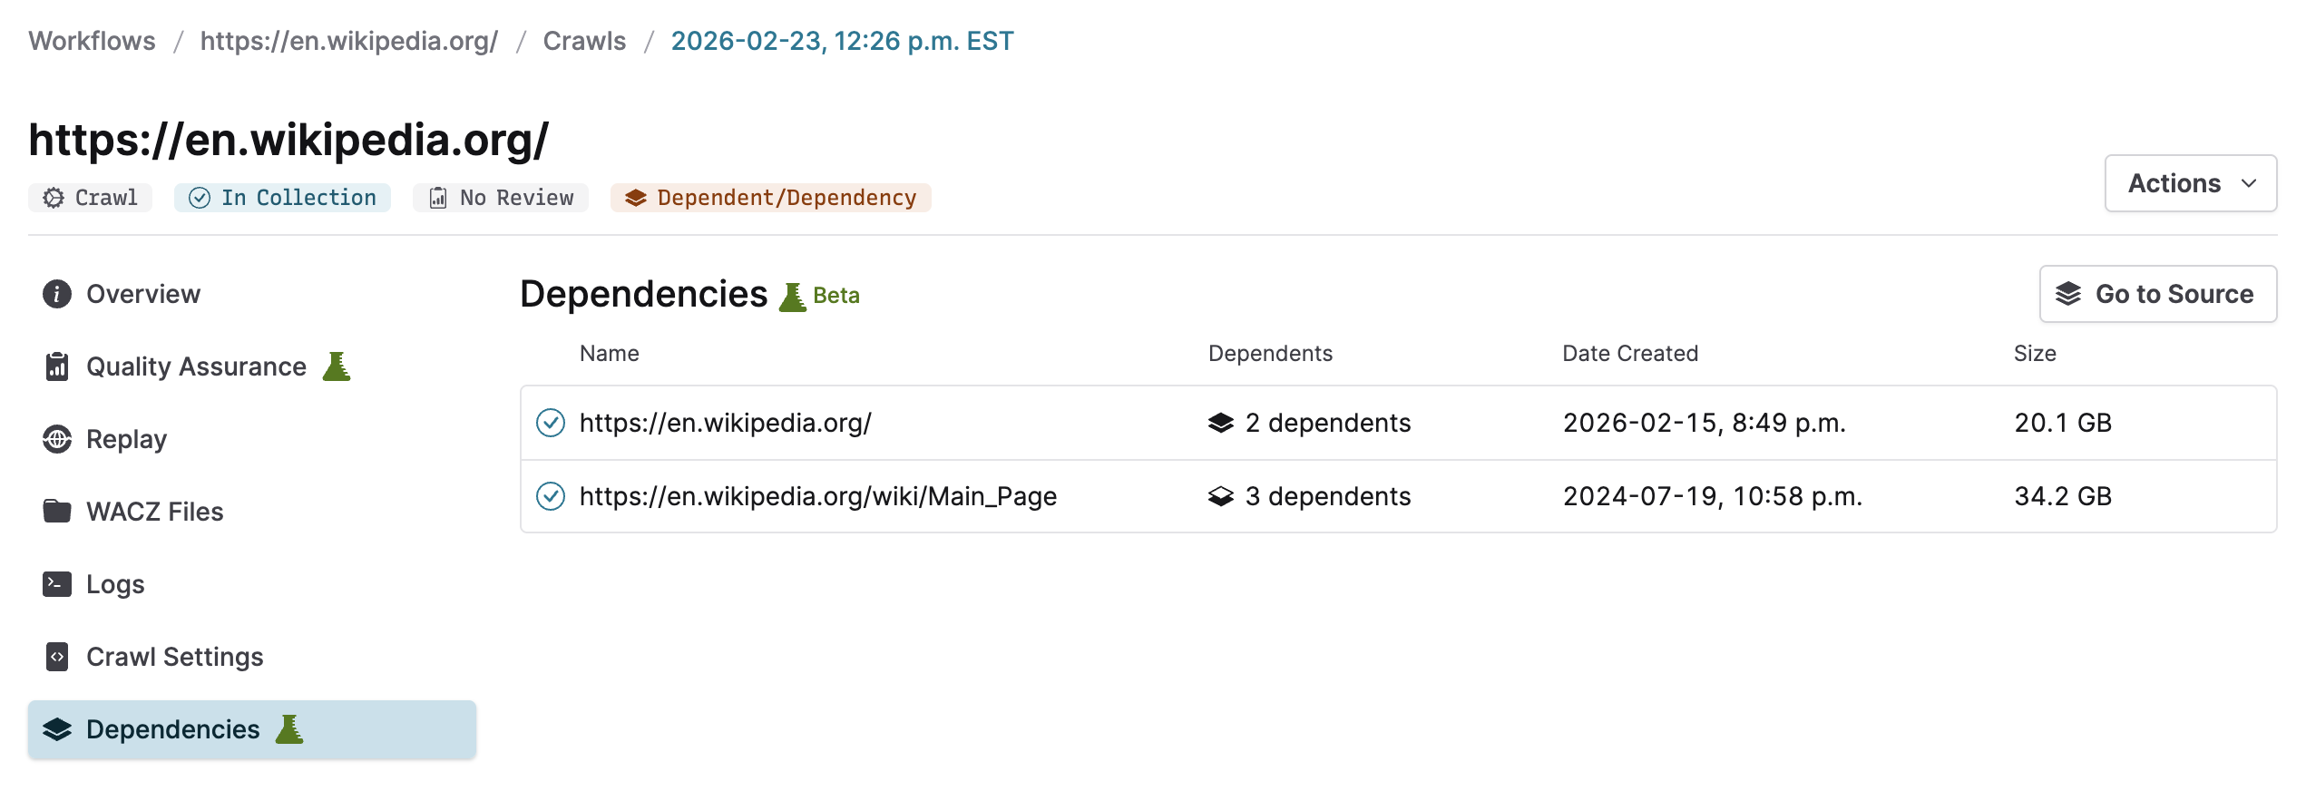Select the Crawl Settings icon

pyautogui.click(x=56, y=657)
